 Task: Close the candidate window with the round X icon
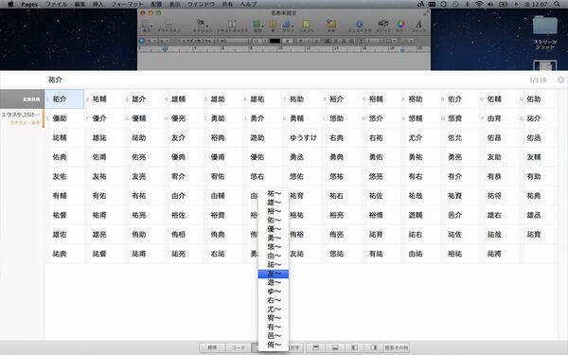pyautogui.click(x=560, y=80)
